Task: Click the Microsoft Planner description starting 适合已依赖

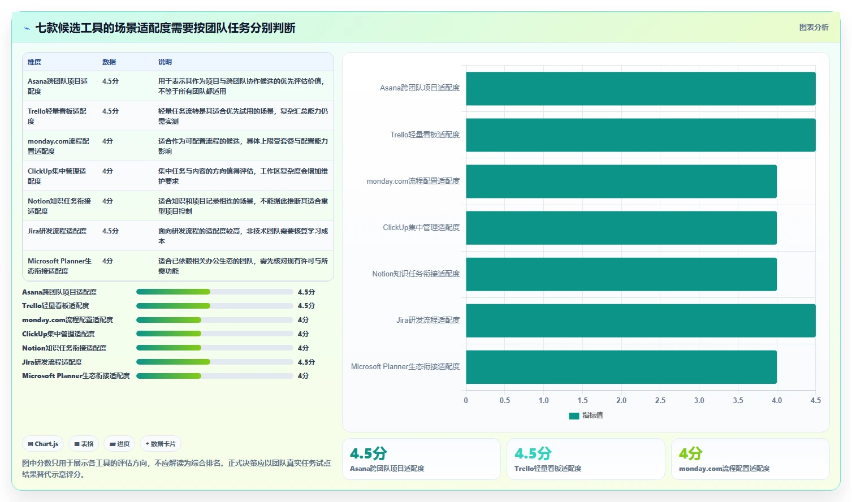Action: click(243, 266)
